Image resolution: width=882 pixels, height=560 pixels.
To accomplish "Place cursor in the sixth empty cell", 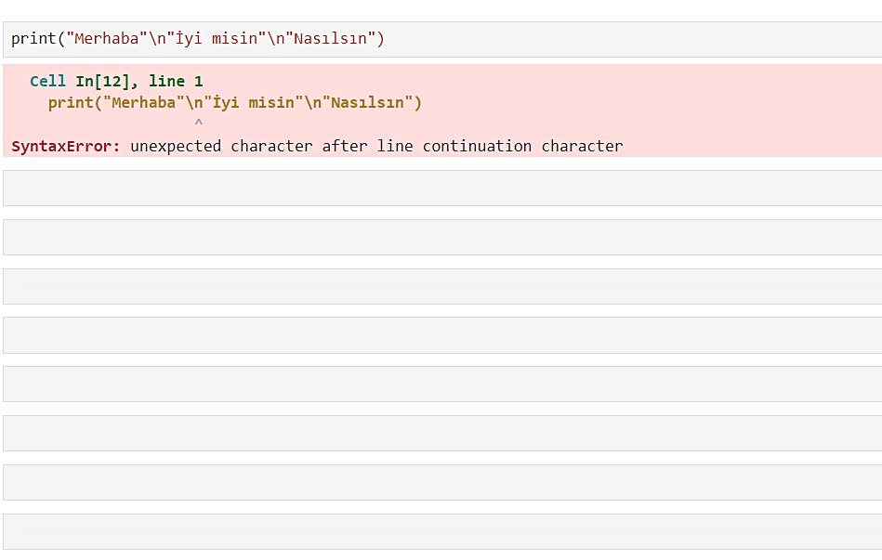I will pyautogui.click(x=441, y=433).
